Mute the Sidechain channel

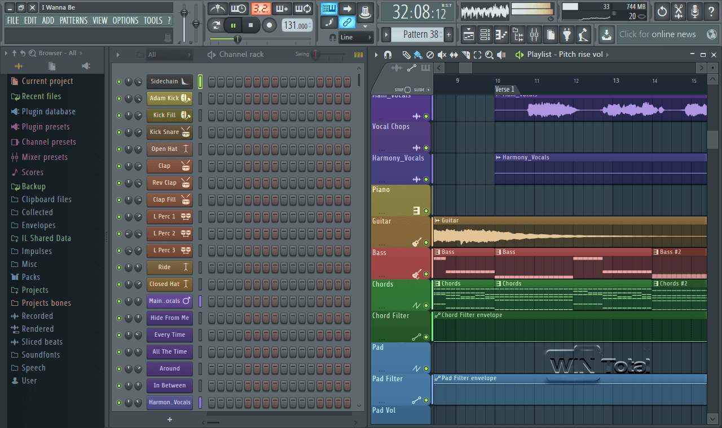119,82
